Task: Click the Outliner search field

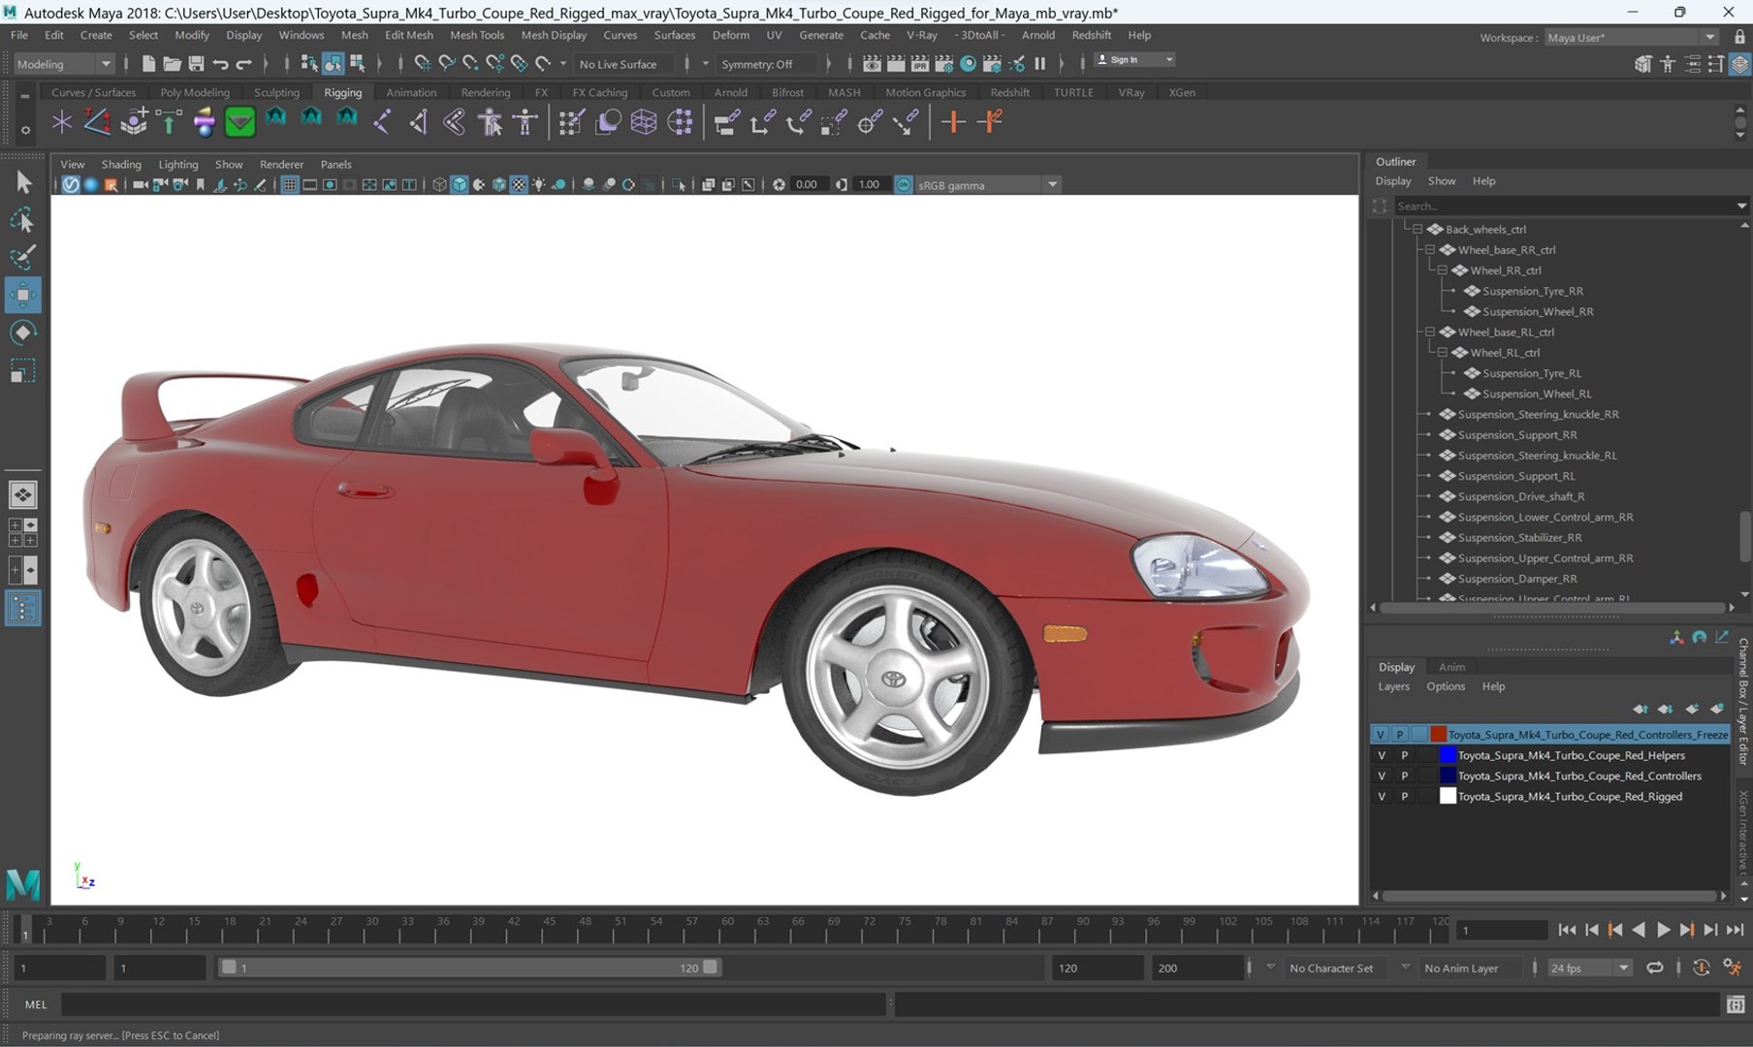Action: tap(1566, 206)
